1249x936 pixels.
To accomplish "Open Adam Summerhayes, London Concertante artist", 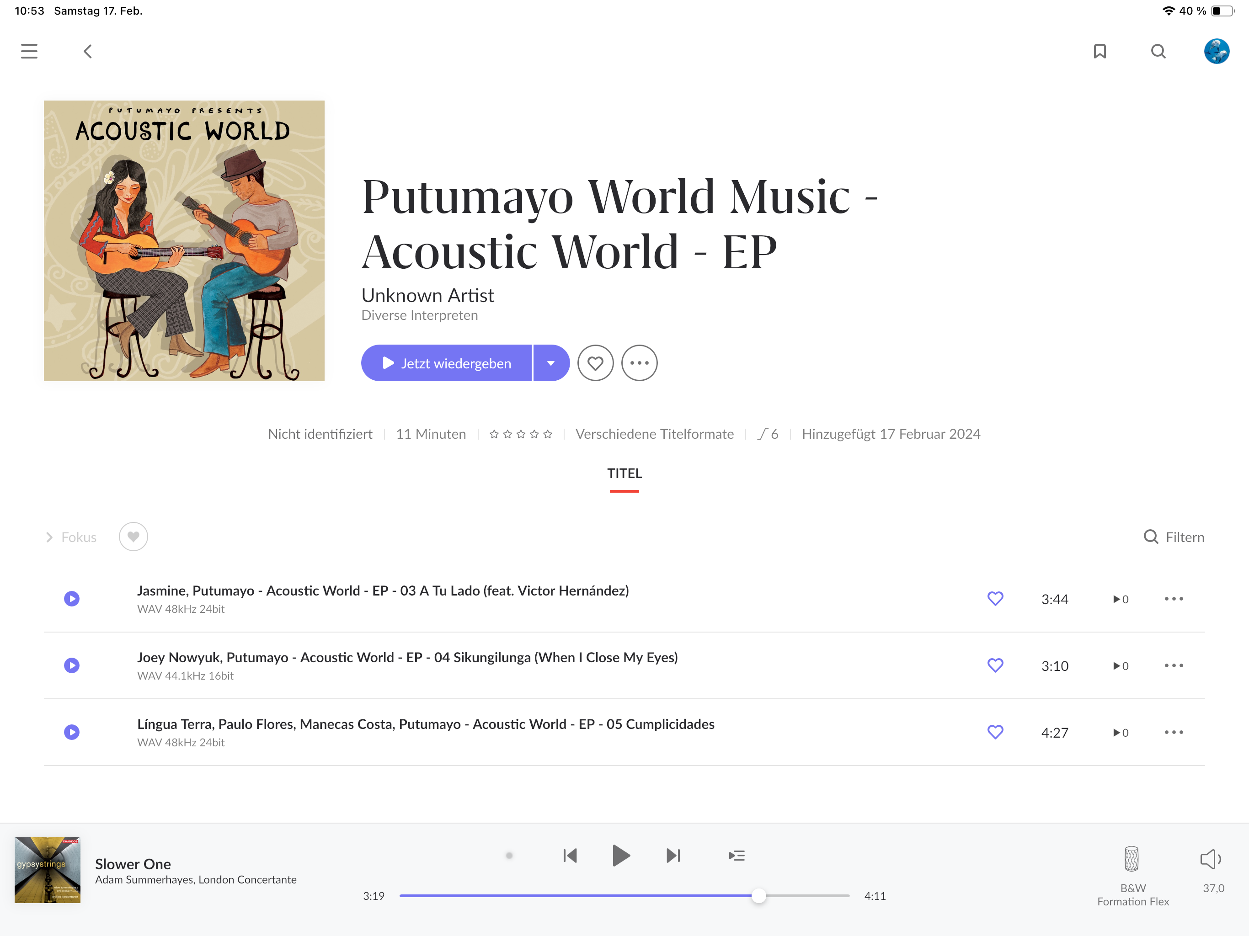I will coord(195,879).
